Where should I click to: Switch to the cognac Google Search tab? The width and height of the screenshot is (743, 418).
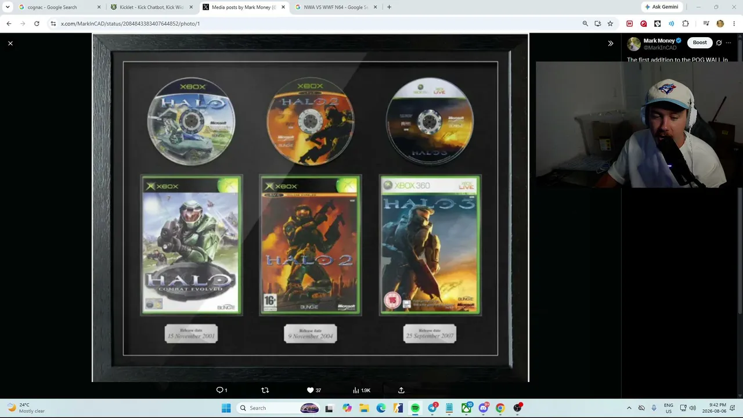(60, 7)
